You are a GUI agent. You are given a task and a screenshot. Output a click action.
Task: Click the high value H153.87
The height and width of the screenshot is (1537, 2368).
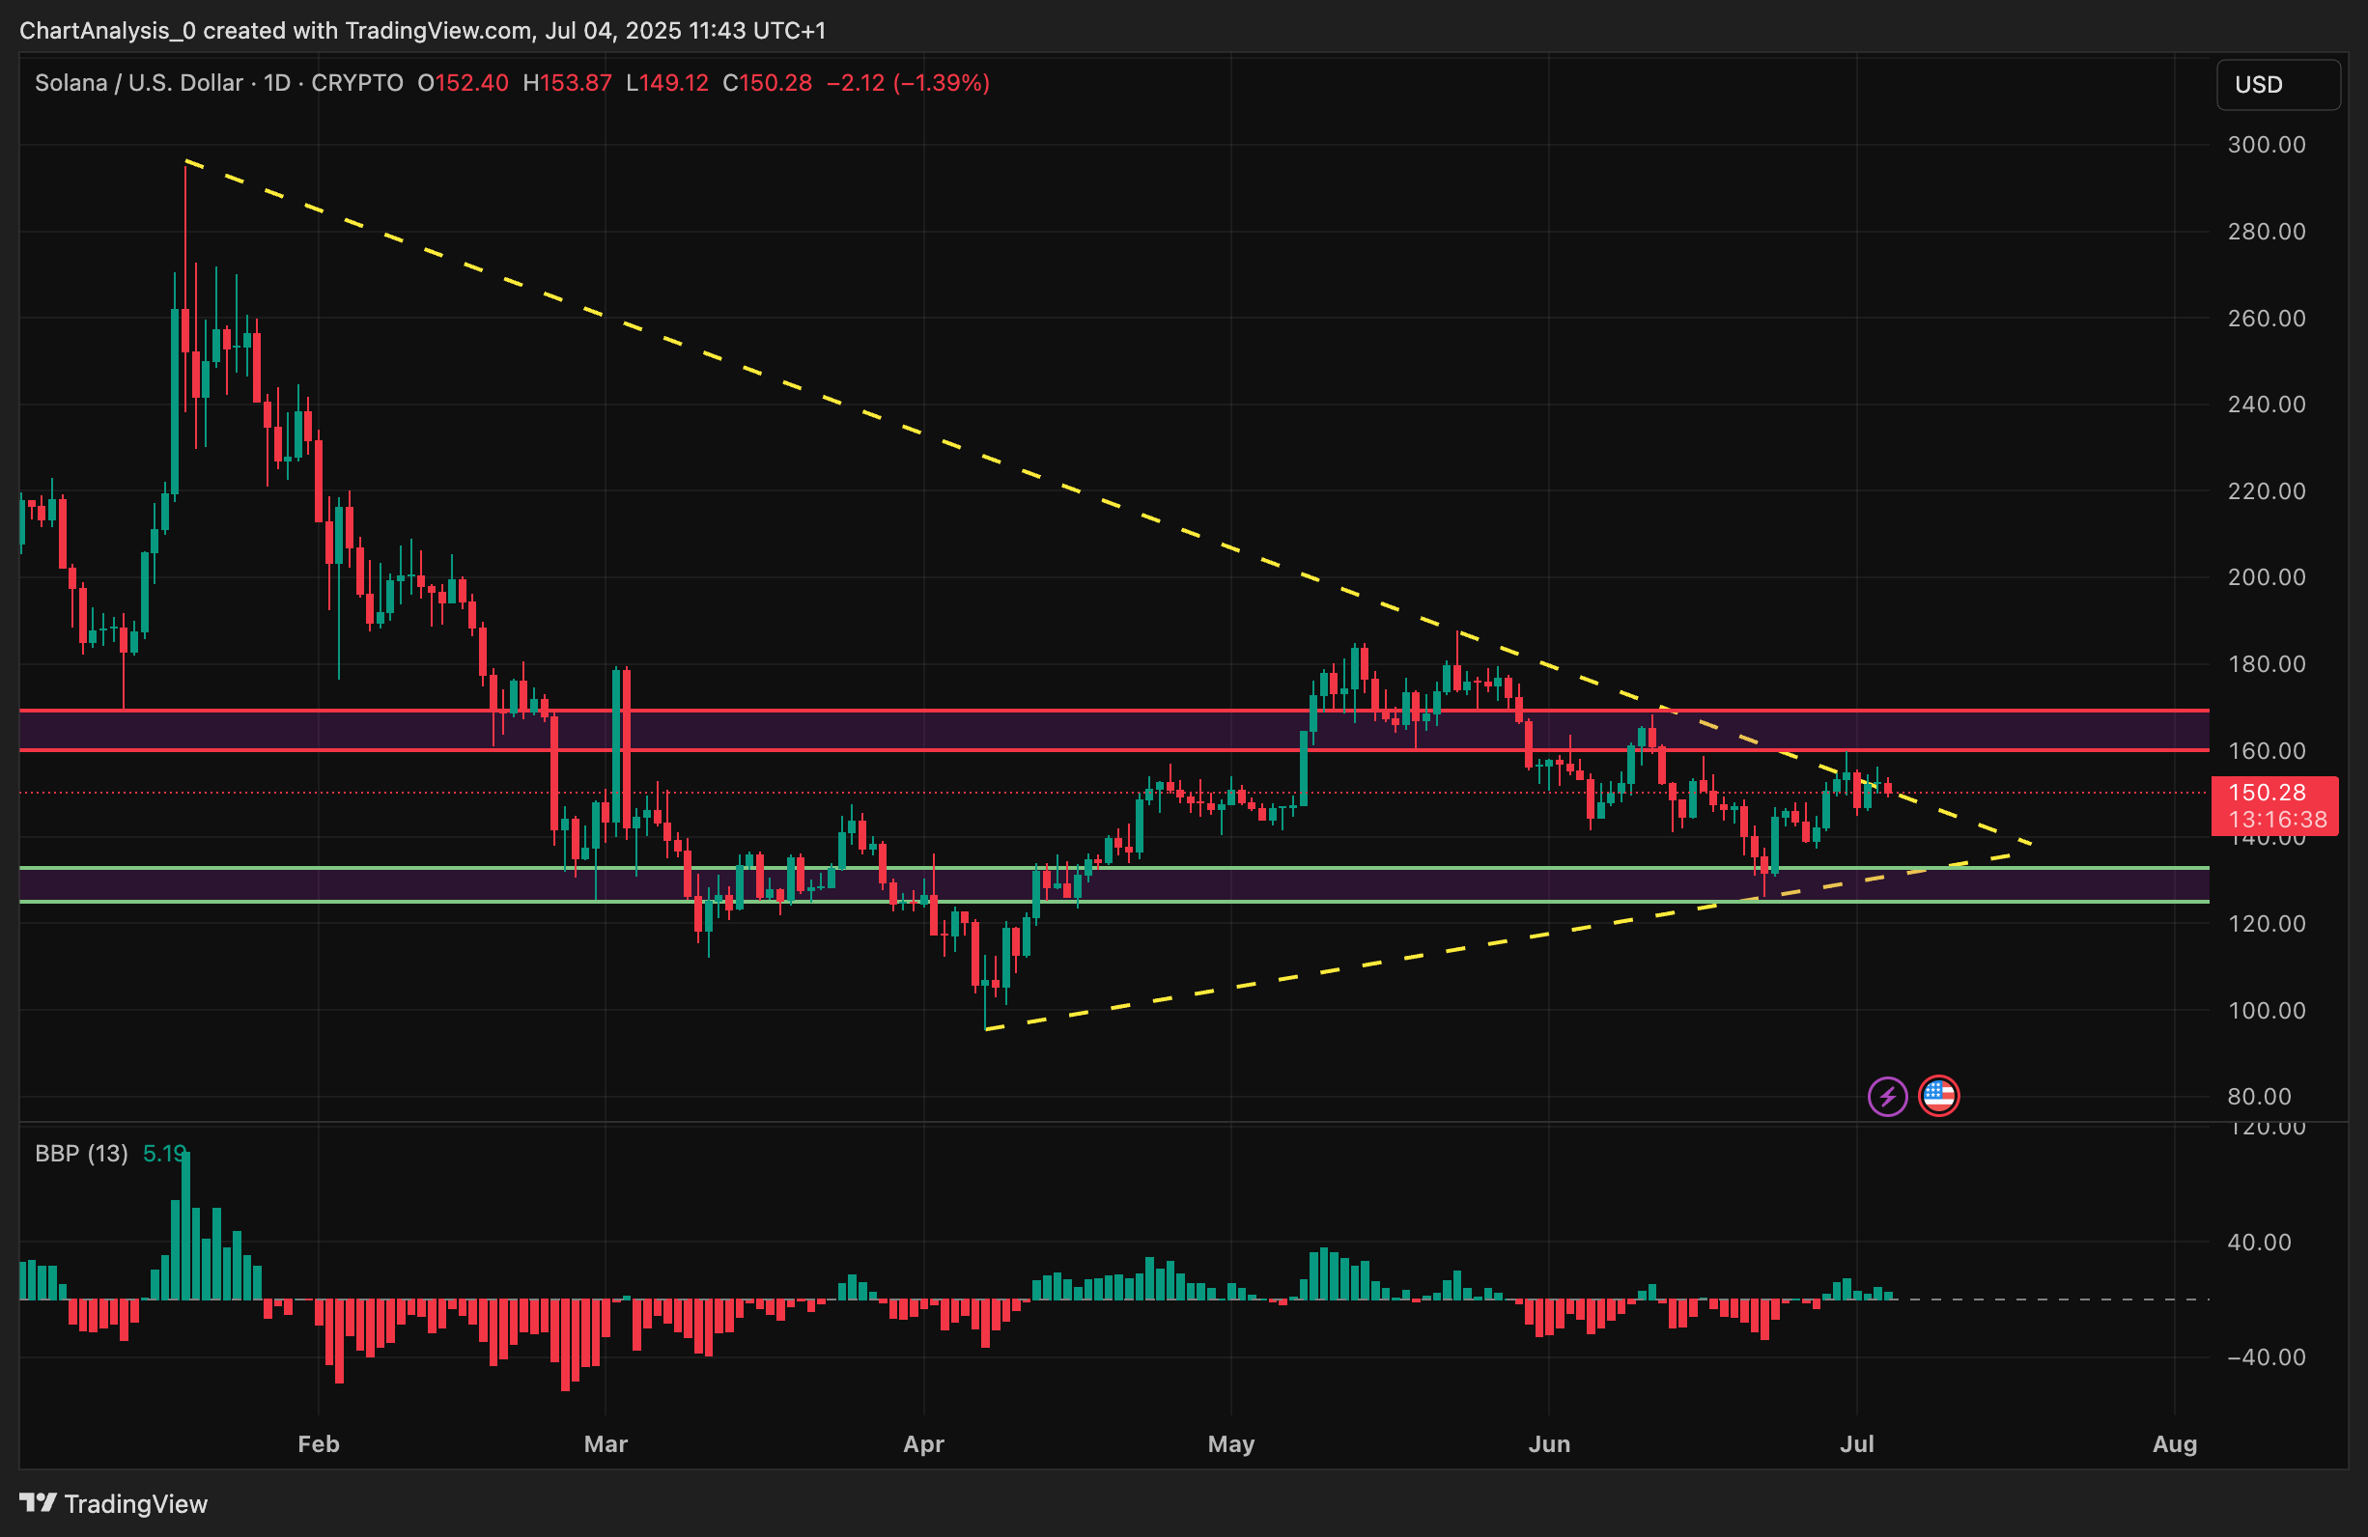click(567, 83)
